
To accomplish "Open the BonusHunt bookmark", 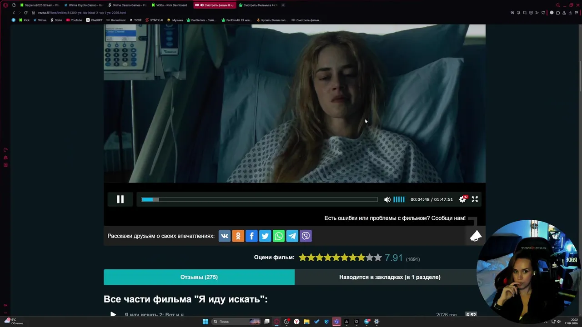I will pyautogui.click(x=116, y=20).
